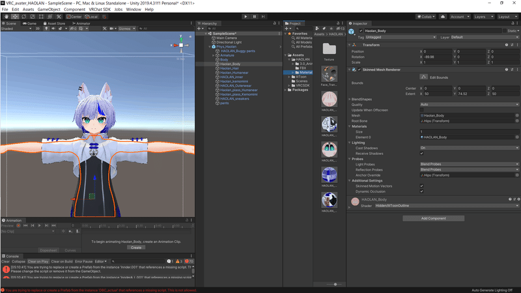Open the Tag Untagged dropdown
The width and height of the screenshot is (521, 293).
[x=401, y=37]
